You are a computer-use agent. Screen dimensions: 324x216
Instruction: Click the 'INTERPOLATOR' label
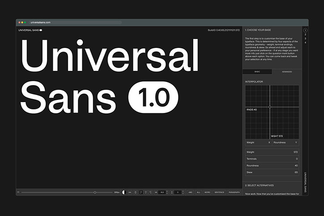pyautogui.click(x=254, y=82)
